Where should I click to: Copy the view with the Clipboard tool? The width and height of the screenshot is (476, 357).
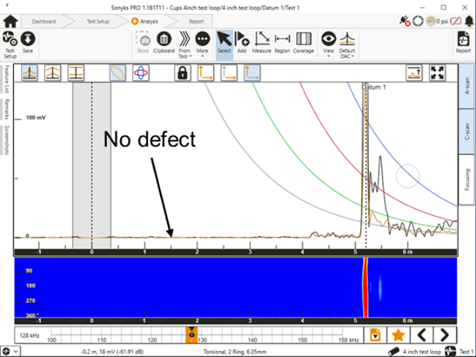(x=164, y=43)
